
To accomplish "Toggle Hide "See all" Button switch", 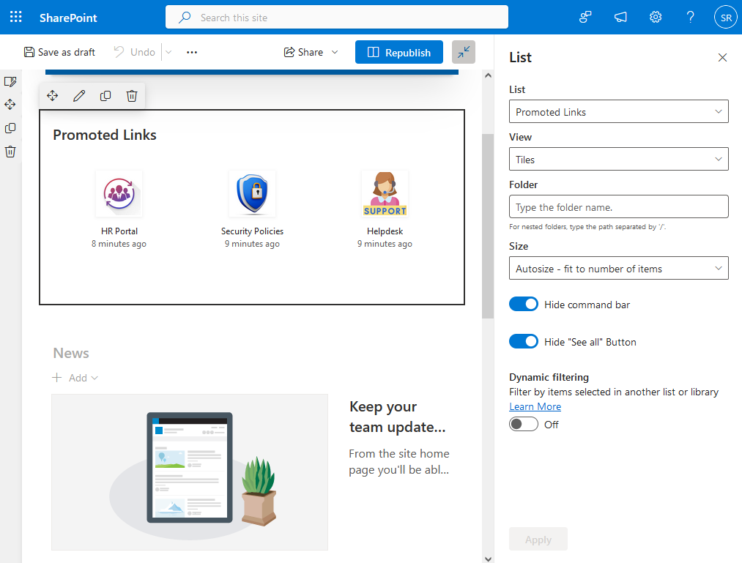I will (x=524, y=342).
